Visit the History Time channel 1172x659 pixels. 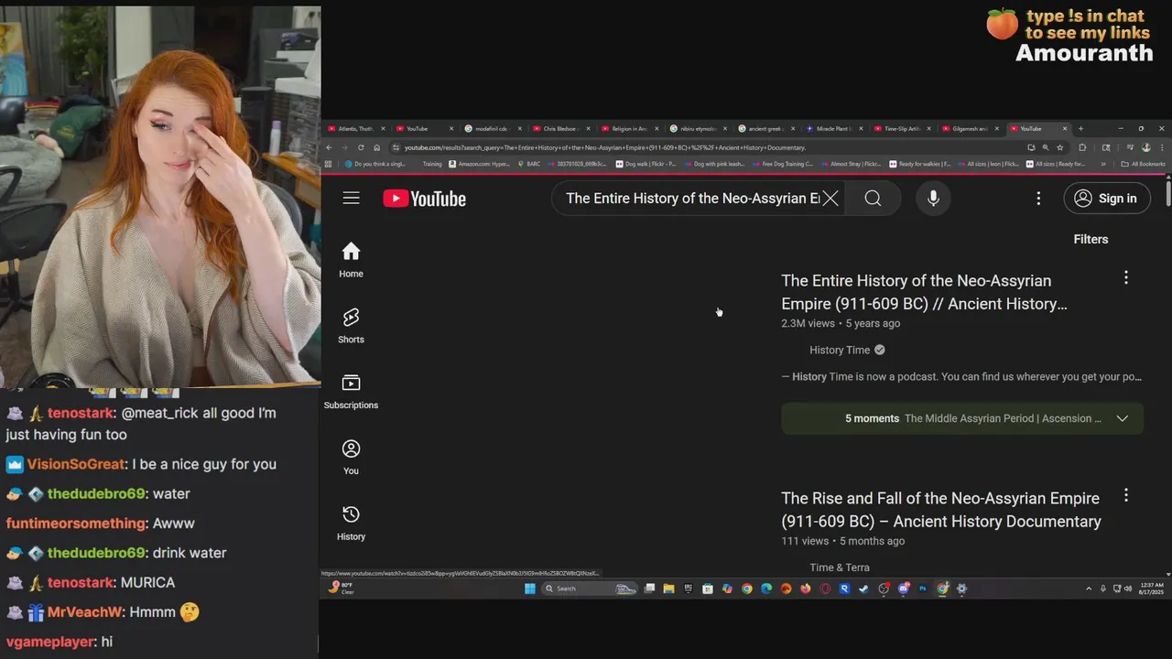pyautogui.click(x=840, y=350)
